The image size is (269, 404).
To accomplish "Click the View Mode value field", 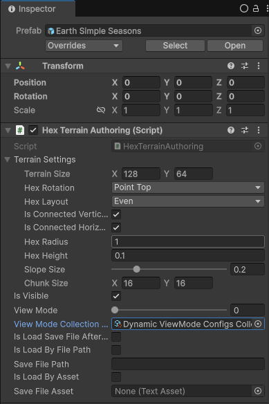I will pos(248,310).
